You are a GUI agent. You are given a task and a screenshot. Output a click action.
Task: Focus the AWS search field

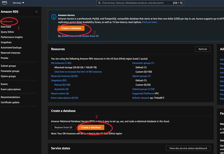coord(140,3)
